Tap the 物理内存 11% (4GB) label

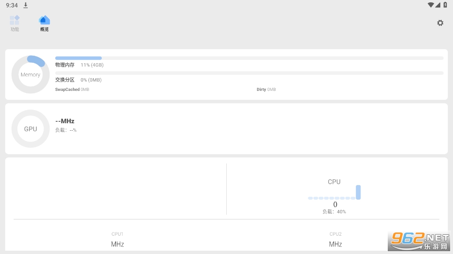pos(79,65)
